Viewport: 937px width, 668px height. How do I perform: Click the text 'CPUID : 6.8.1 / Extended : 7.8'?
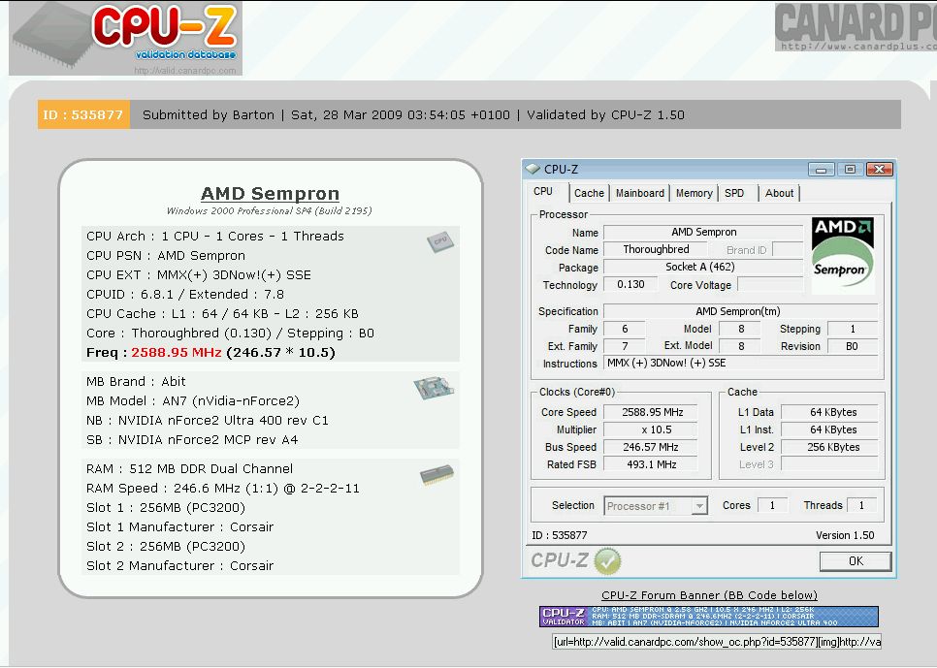pos(185,295)
